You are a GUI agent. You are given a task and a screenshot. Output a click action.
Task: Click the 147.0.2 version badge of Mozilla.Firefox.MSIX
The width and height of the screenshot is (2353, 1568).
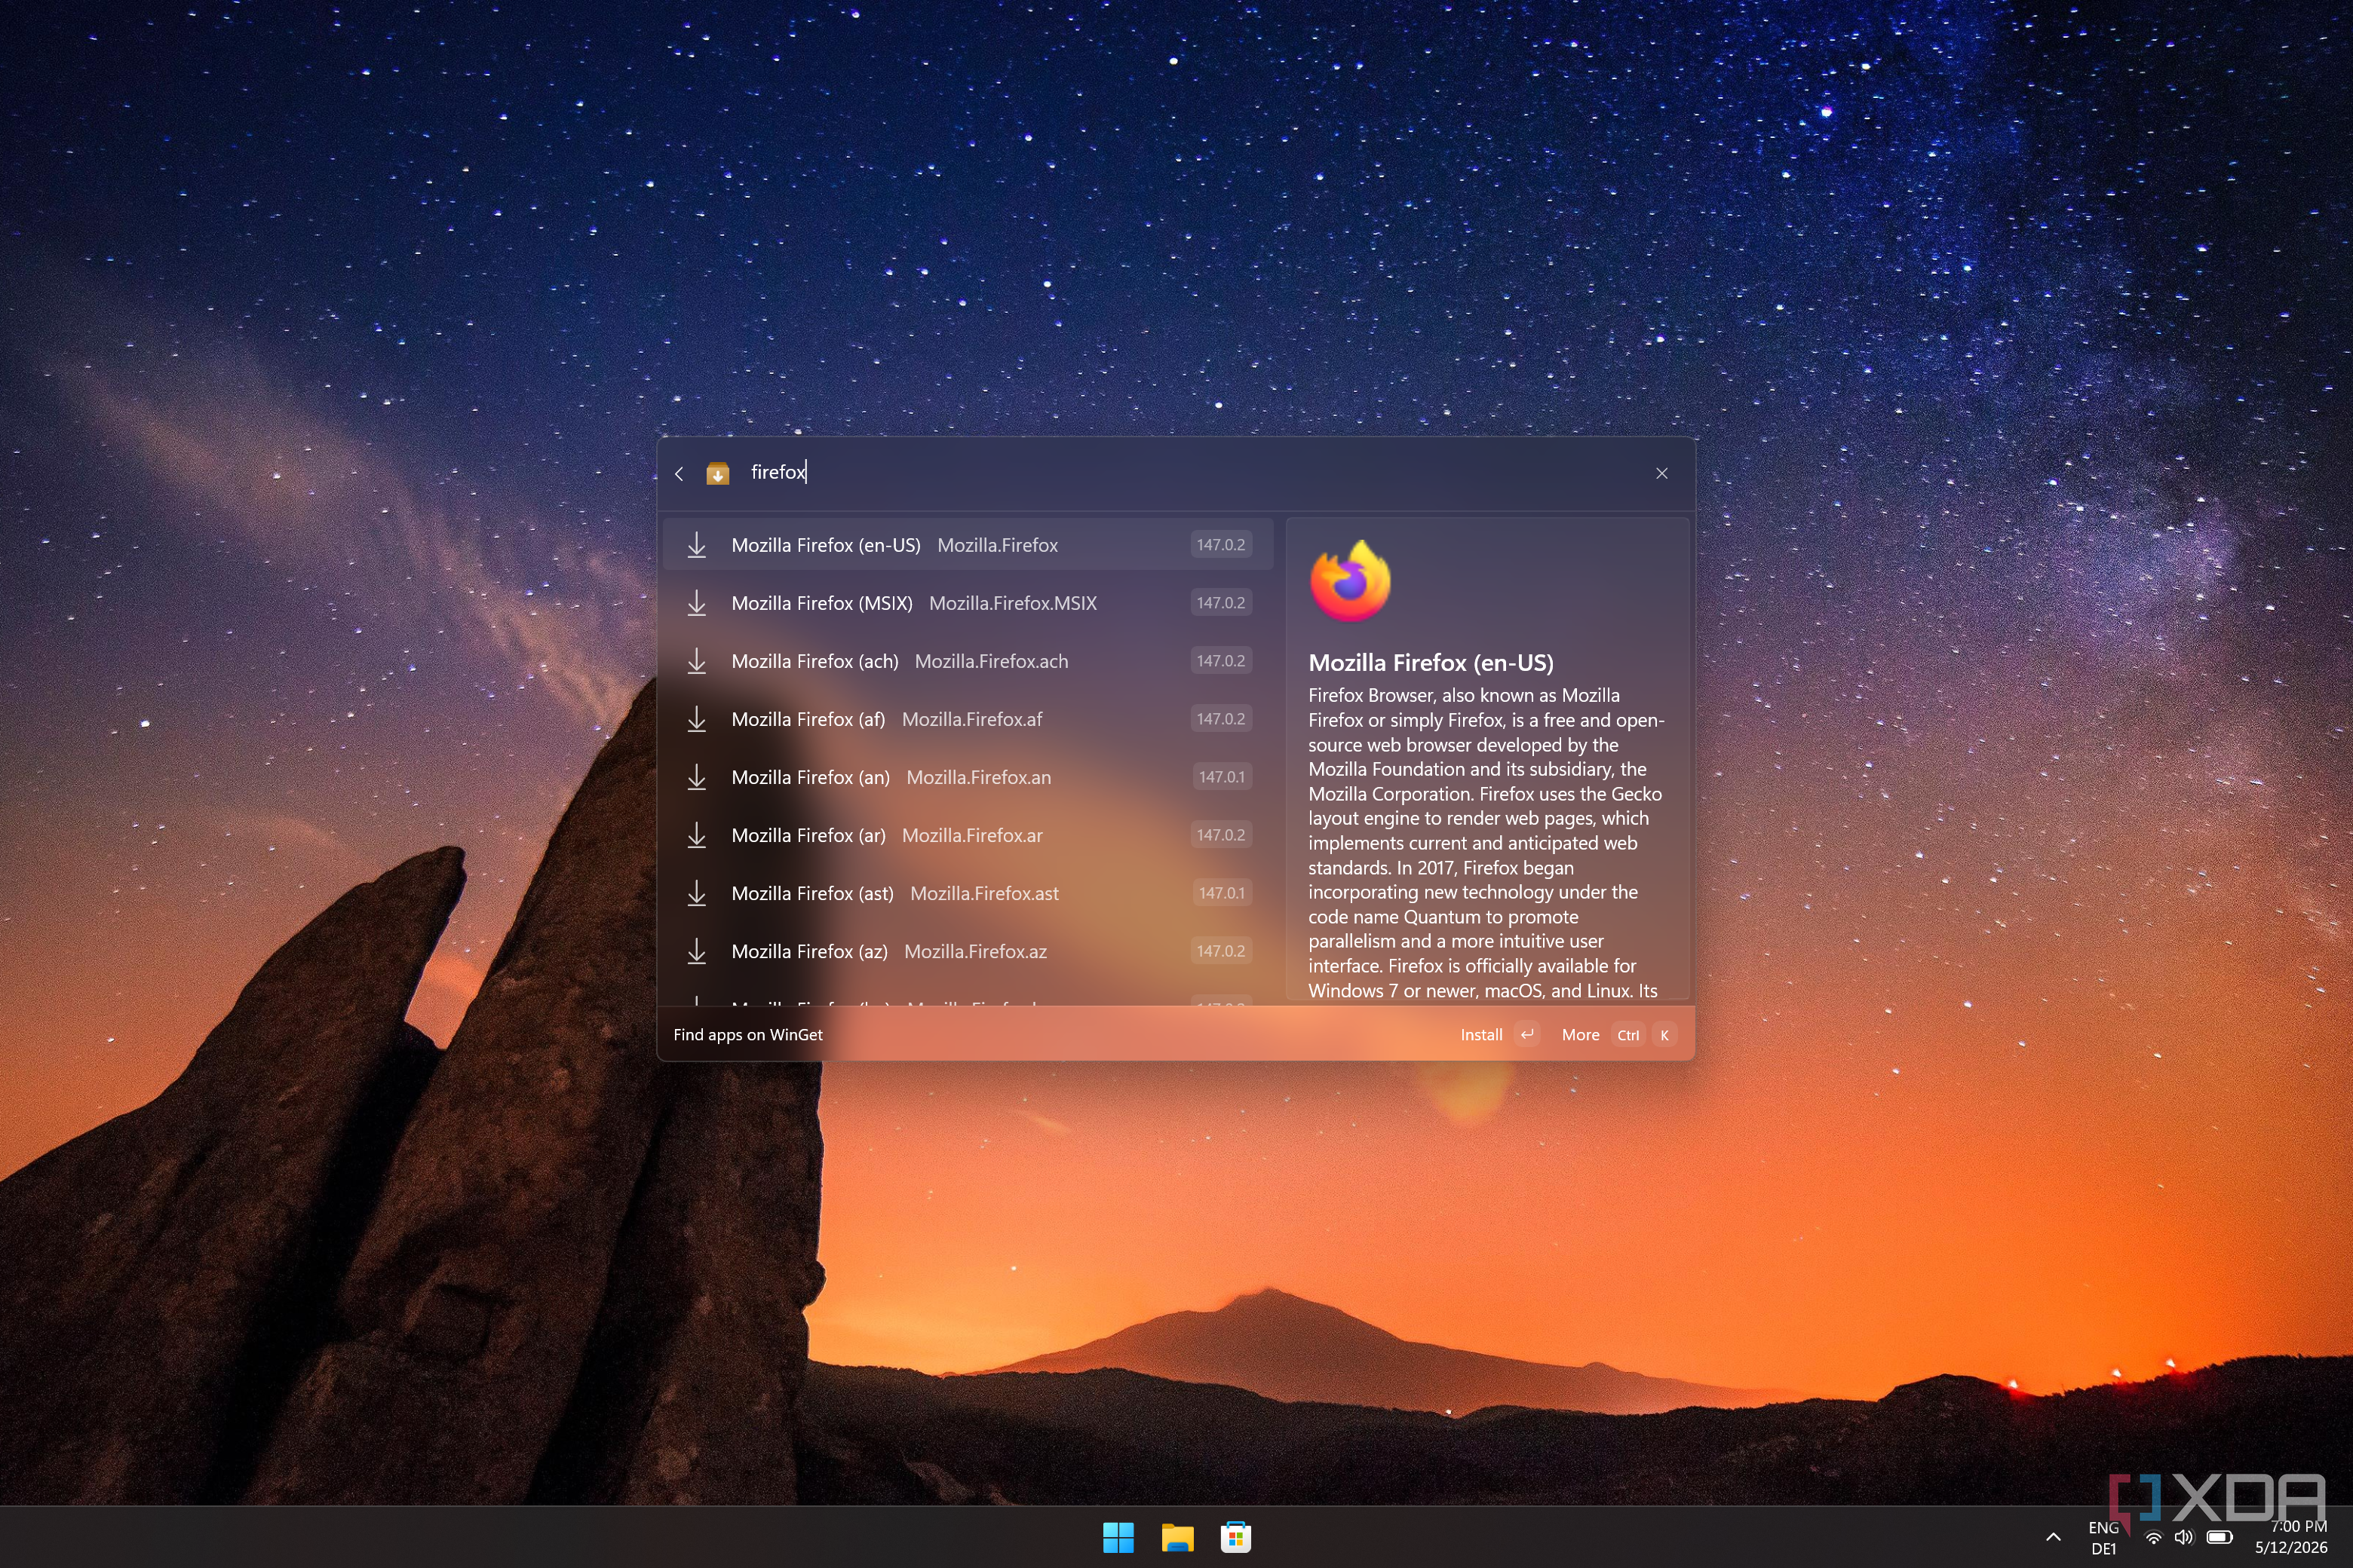pos(1220,603)
